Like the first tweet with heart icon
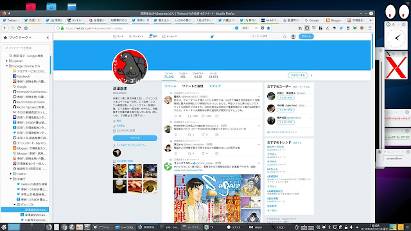 [203, 116]
